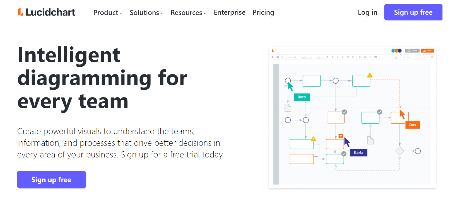Click the hero heading "Intelligent diagramming for every team"
Image resolution: width=470 pixels, height=203 pixels.
102,78
